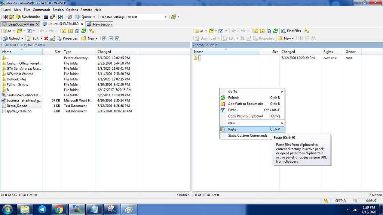
Task: Sort local panel by Size column
Action: [x=52, y=52]
